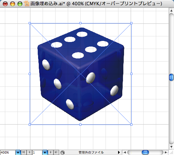Image resolution: width=174 pixels, height=155 pixels.
Task: Click the bottom-center selection handle of the image
Action: pyautogui.click(x=80, y=125)
